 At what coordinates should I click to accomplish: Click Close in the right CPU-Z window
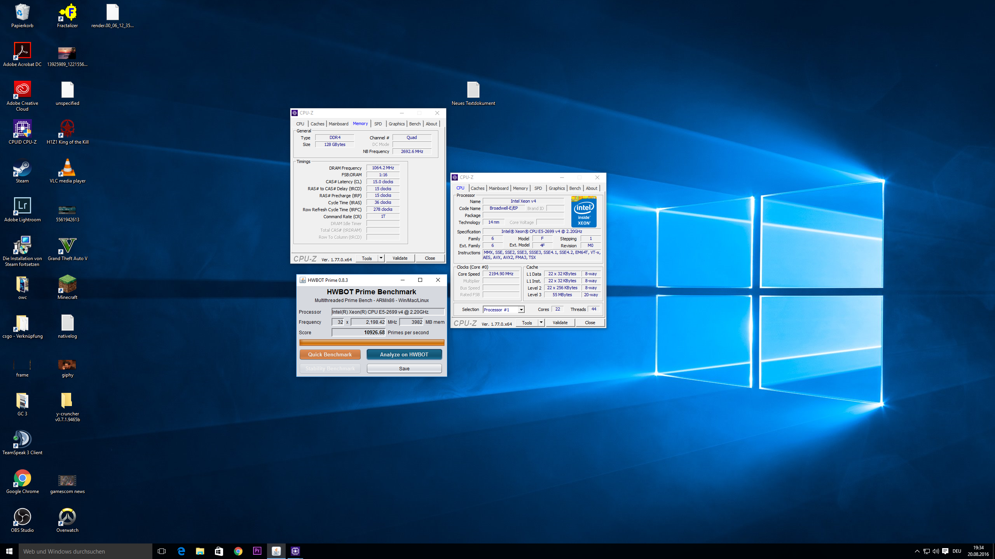pos(590,323)
